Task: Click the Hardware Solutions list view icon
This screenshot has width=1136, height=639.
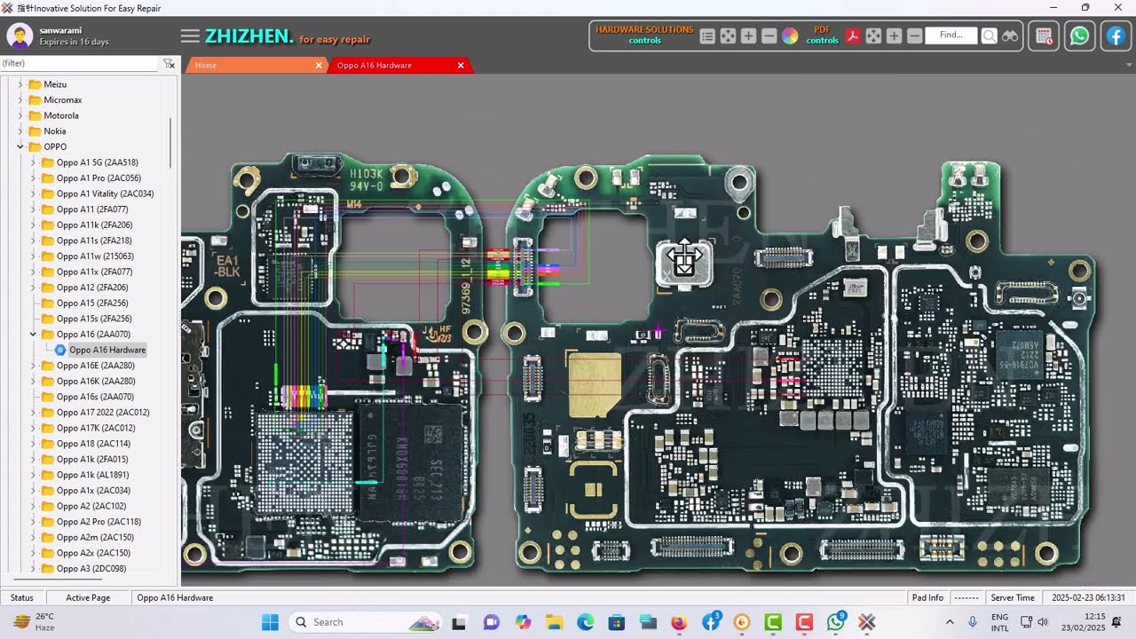Action: 707,36
